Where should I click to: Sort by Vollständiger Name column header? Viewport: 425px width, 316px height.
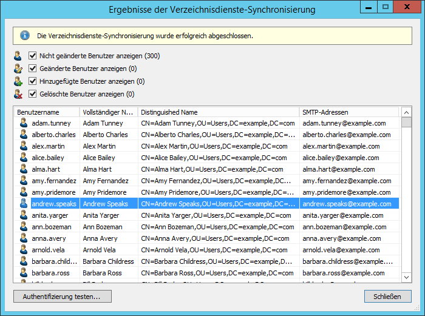[108, 112]
